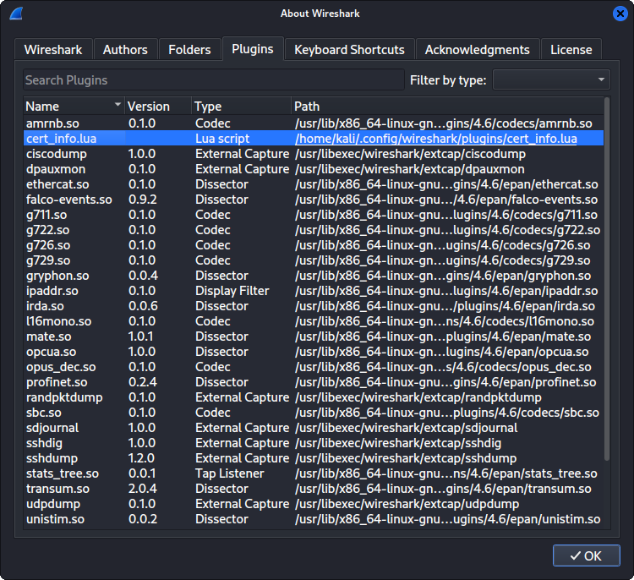Select the ciscodump plugin row
Image resolution: width=634 pixels, height=580 pixels.
pyautogui.click(x=57, y=154)
